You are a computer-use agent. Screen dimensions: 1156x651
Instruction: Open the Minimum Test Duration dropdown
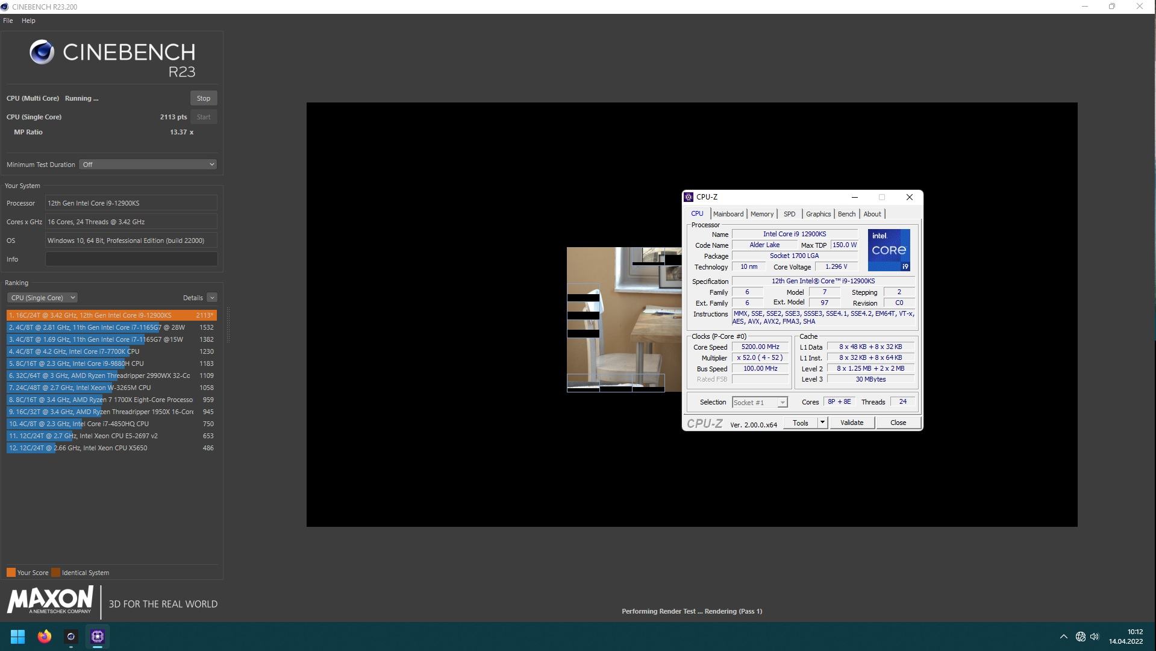[148, 165]
